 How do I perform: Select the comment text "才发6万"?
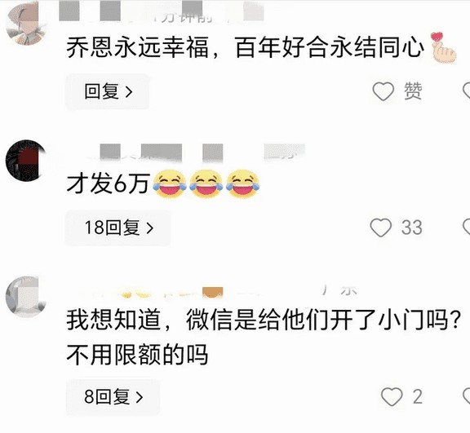point(108,183)
